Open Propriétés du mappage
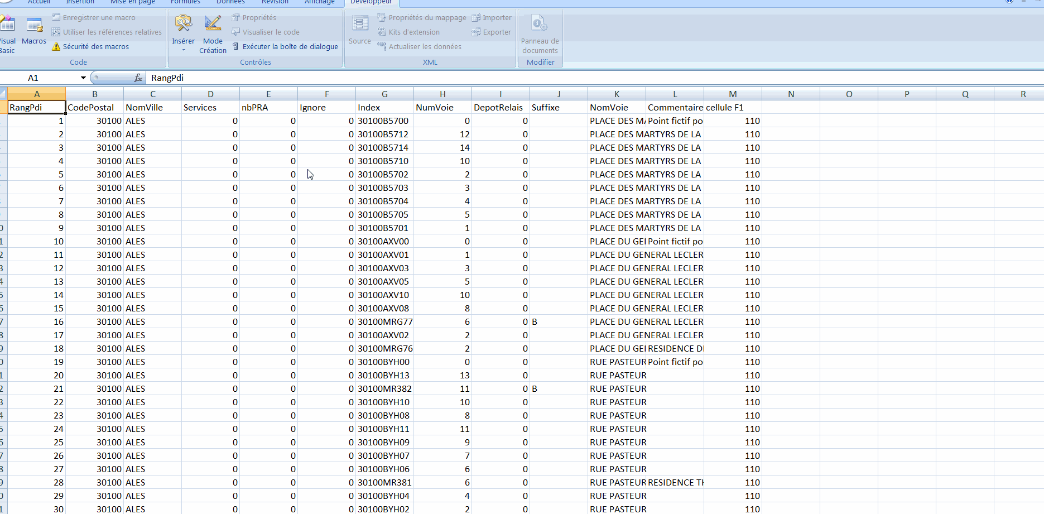This screenshot has height=514, width=1044. tap(422, 17)
